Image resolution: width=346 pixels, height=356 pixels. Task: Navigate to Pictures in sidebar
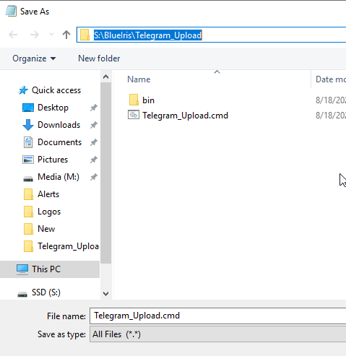point(53,160)
